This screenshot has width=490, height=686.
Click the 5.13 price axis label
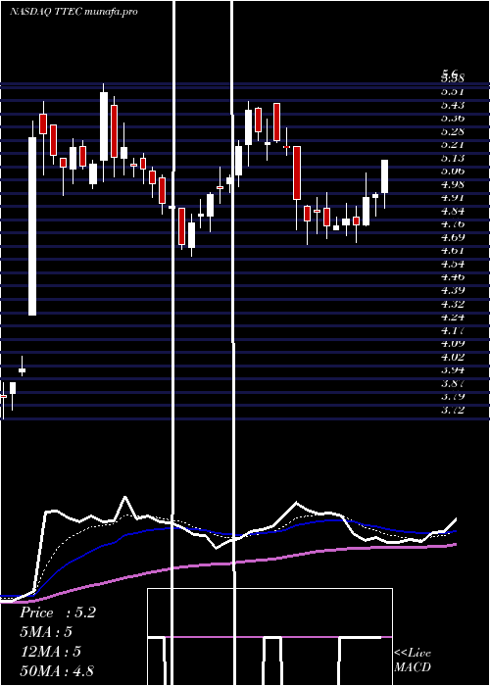[453, 158]
